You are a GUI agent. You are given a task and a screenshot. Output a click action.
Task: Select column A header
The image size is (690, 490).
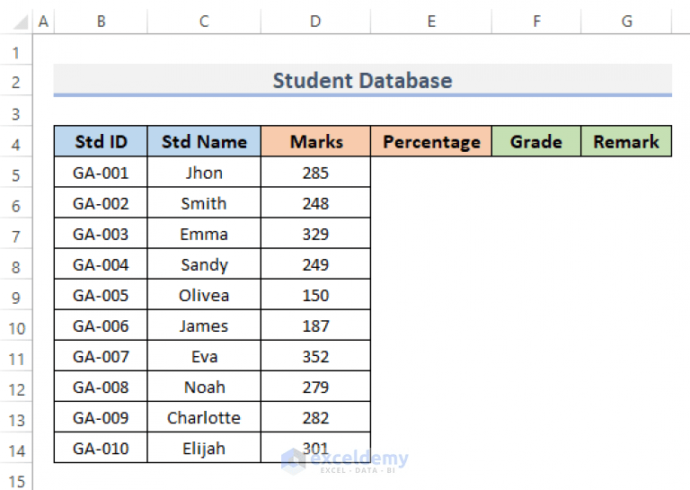(x=43, y=22)
